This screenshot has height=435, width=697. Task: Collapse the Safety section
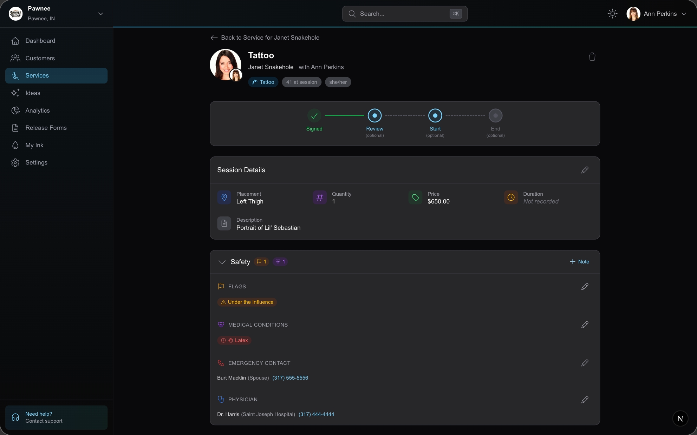tap(222, 262)
